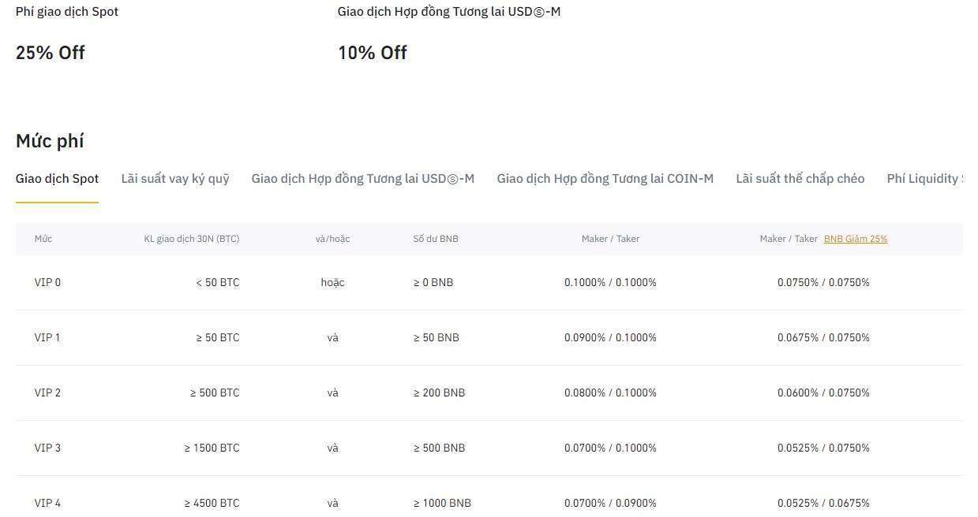The width and height of the screenshot is (978, 517).
Task: Switch to the Giao dịch Spot tab
Action: [x=57, y=179]
